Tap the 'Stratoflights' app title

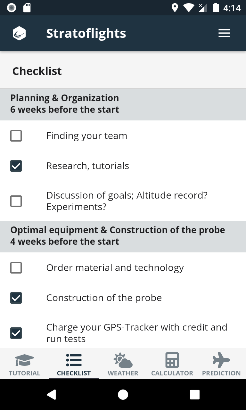click(x=86, y=33)
